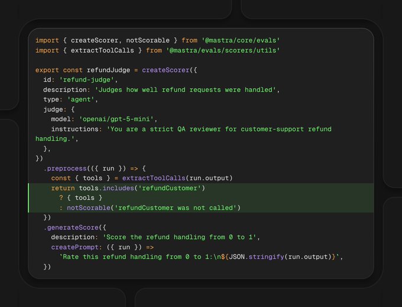Image resolution: width=402 pixels, height=307 pixels.
Task: Click the instructions property key
Action: click(x=74, y=129)
